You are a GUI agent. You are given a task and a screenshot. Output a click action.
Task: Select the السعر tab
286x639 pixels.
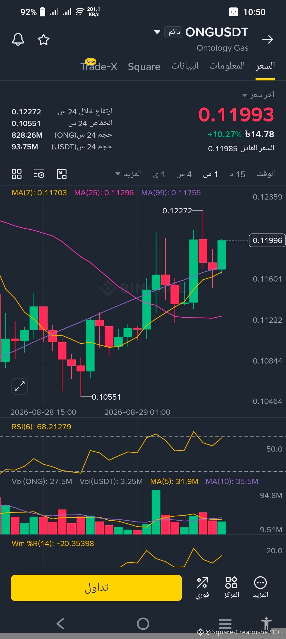[265, 66]
